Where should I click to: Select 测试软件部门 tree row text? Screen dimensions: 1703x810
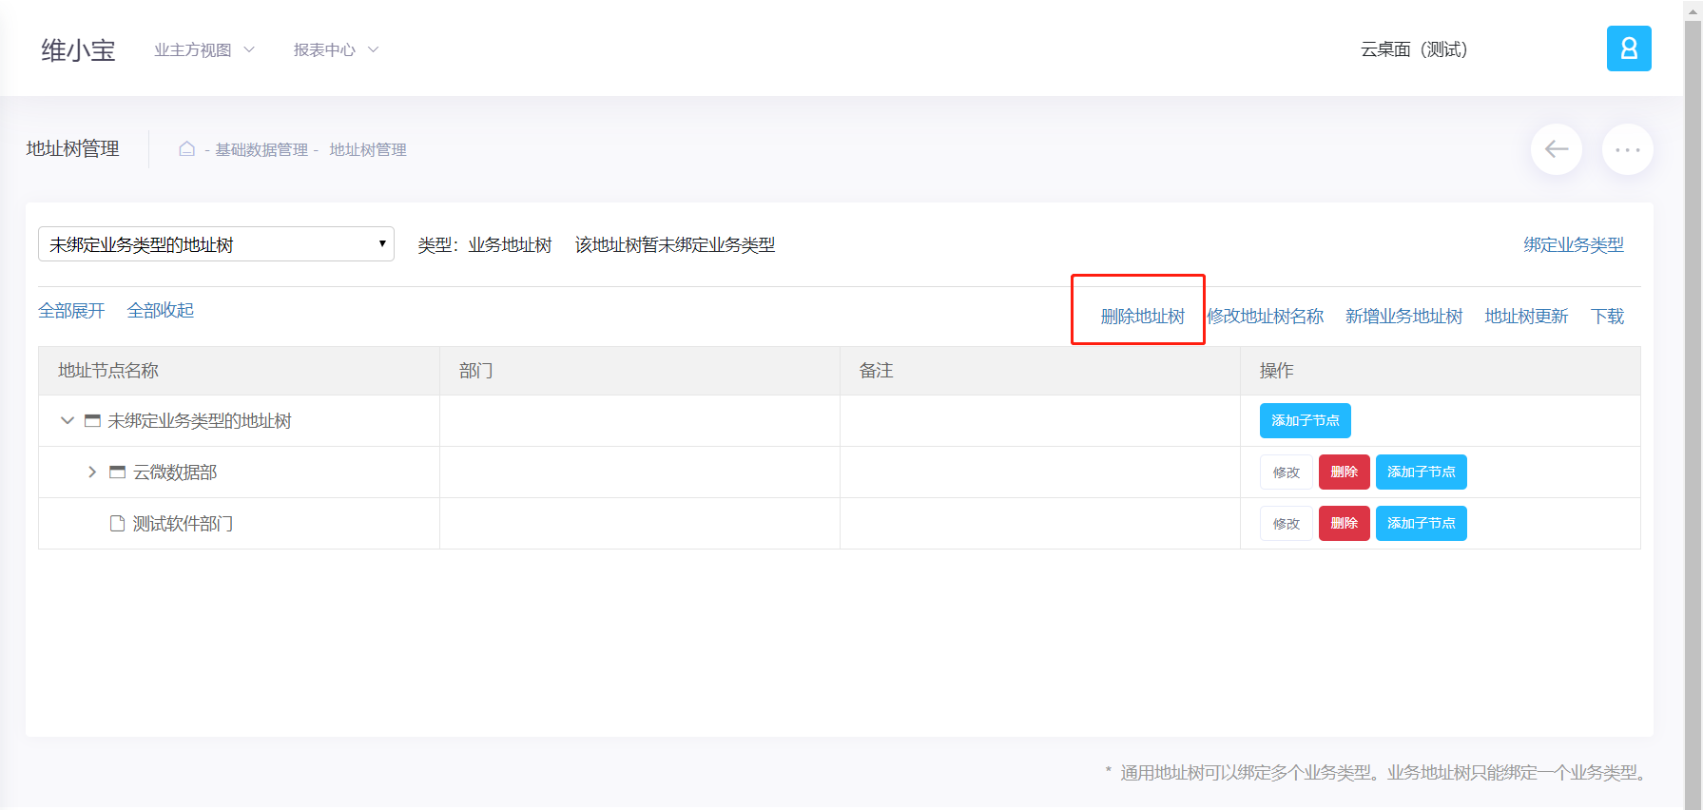click(183, 523)
